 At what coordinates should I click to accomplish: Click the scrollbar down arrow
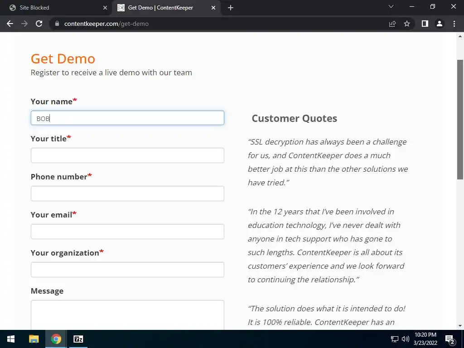point(460,326)
